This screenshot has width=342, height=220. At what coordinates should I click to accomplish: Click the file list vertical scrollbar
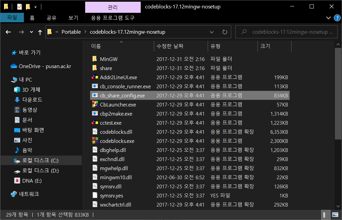[338, 93]
